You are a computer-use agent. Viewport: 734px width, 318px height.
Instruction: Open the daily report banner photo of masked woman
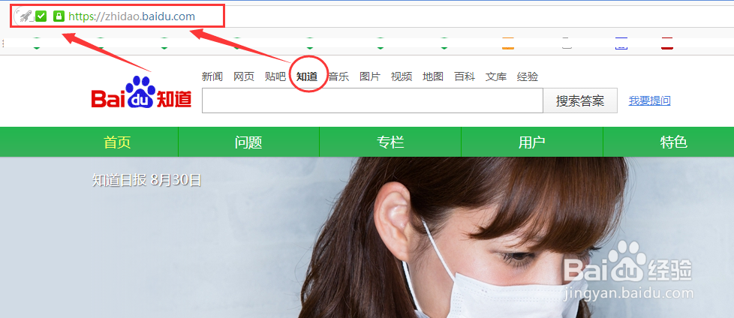[367, 238]
